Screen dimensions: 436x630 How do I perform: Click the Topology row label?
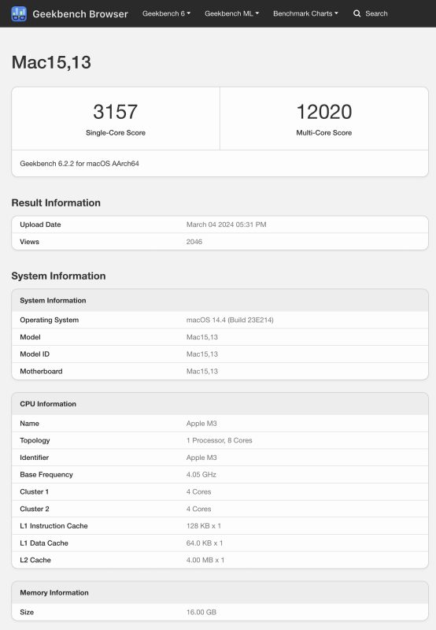(35, 440)
